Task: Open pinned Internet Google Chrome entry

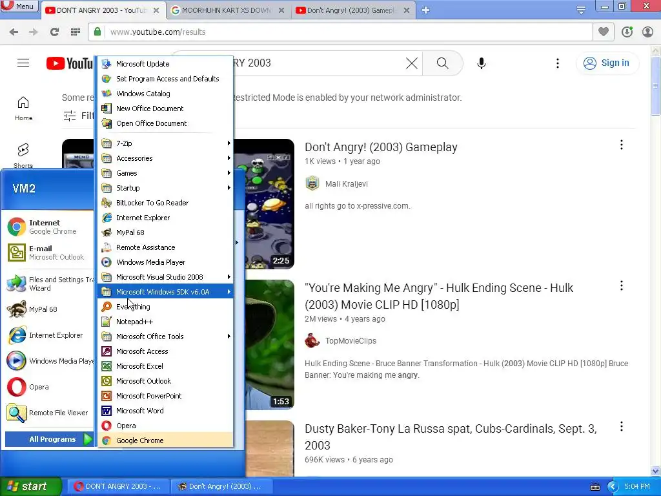Action: click(49, 227)
